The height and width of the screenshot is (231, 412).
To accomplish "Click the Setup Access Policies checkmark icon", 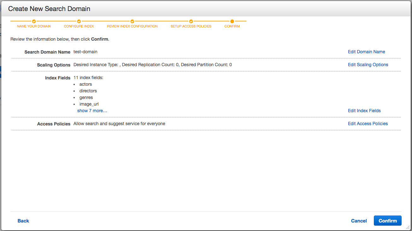I will click(x=191, y=21).
